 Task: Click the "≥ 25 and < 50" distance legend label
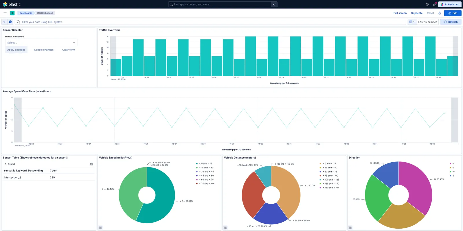click(330, 168)
